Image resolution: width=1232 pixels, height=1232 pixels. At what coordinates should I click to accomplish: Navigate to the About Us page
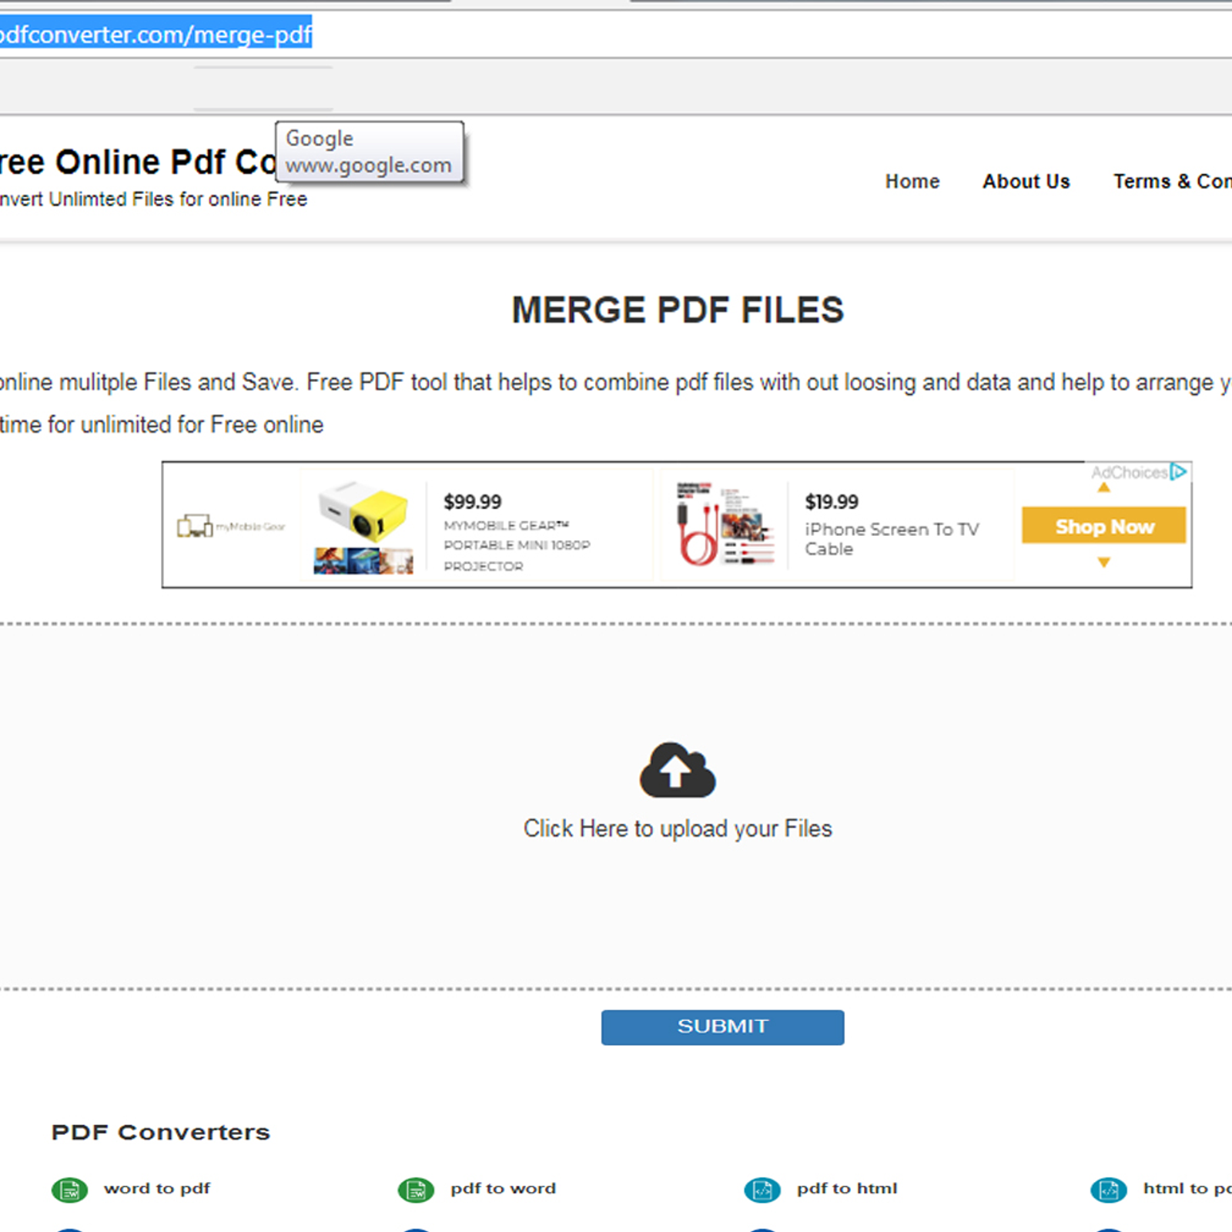(x=1026, y=182)
